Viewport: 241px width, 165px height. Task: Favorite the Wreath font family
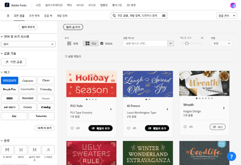tap(185, 127)
